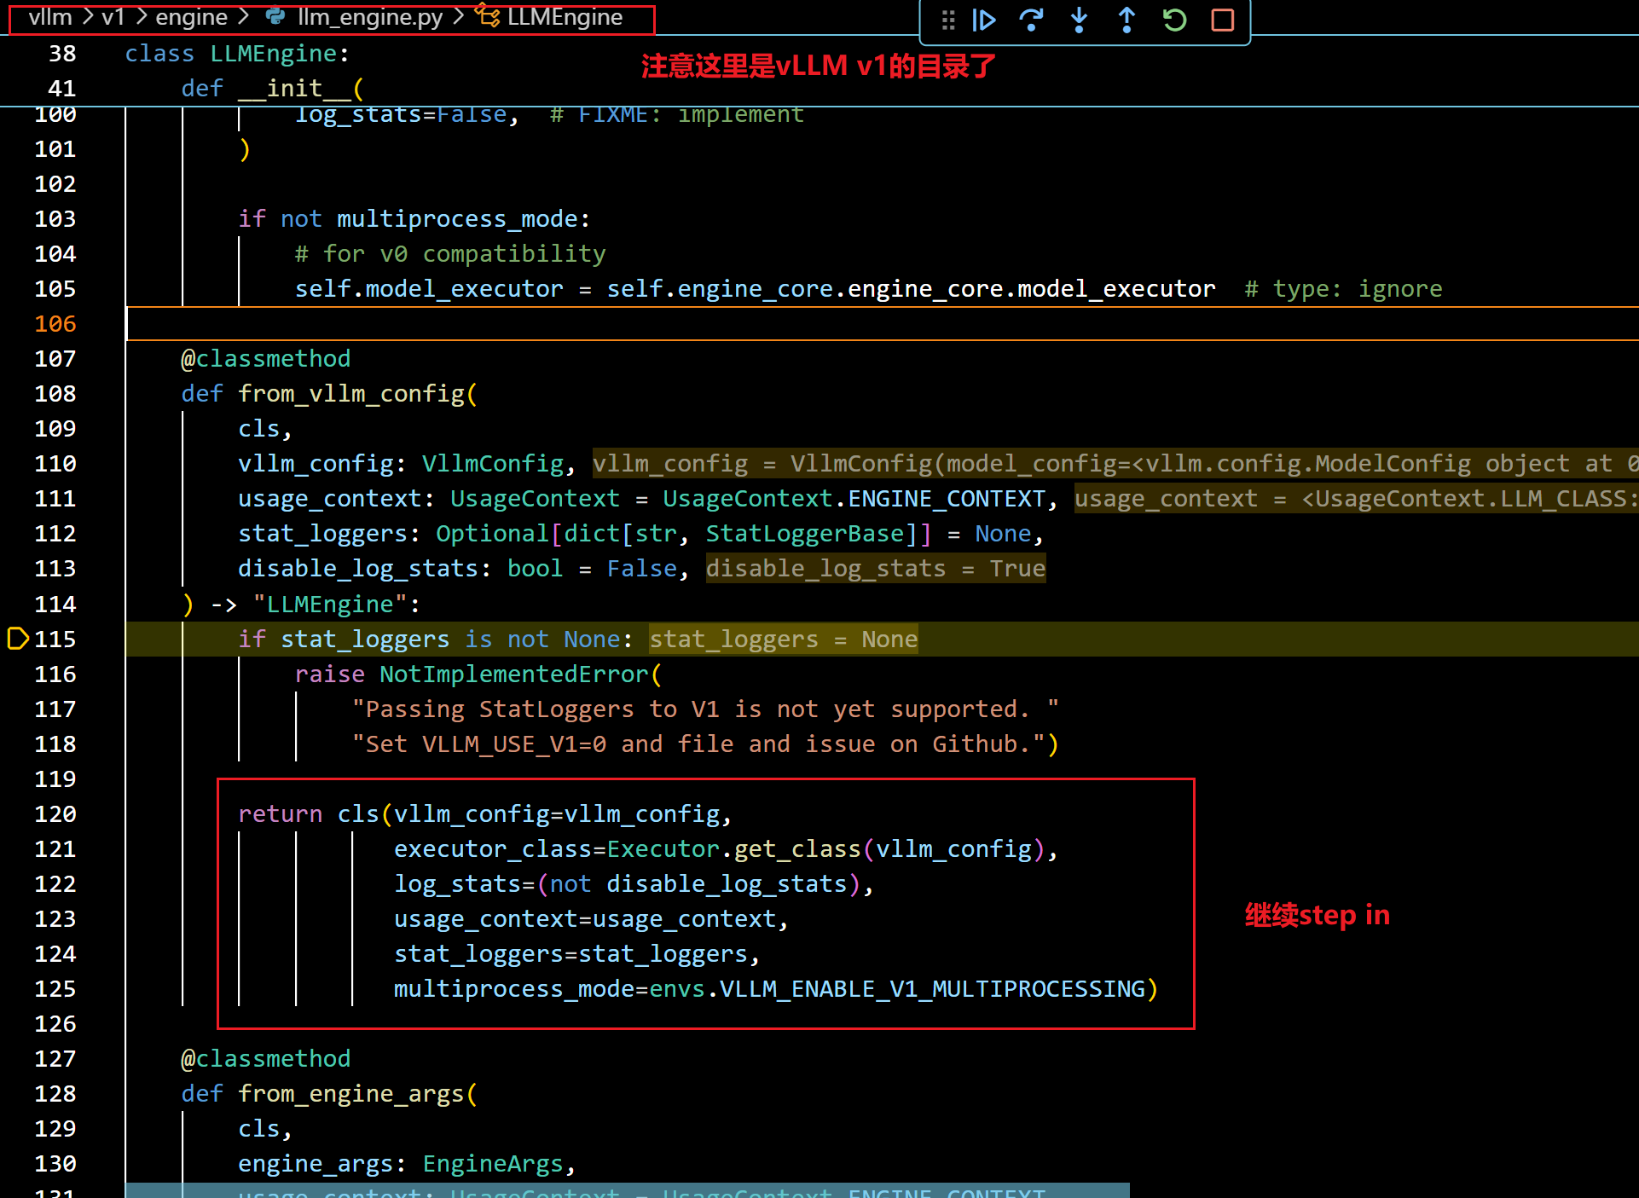1639x1198 pixels.
Task: Click the Step Into arrow icon
Action: (x=1079, y=20)
